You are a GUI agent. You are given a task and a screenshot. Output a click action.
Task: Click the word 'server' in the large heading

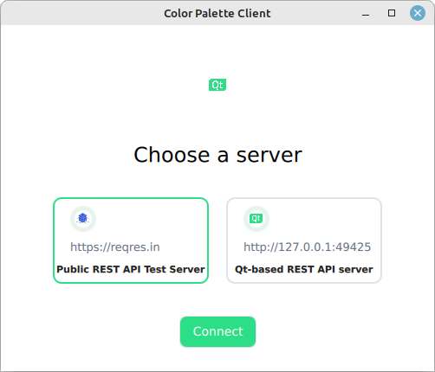click(269, 156)
